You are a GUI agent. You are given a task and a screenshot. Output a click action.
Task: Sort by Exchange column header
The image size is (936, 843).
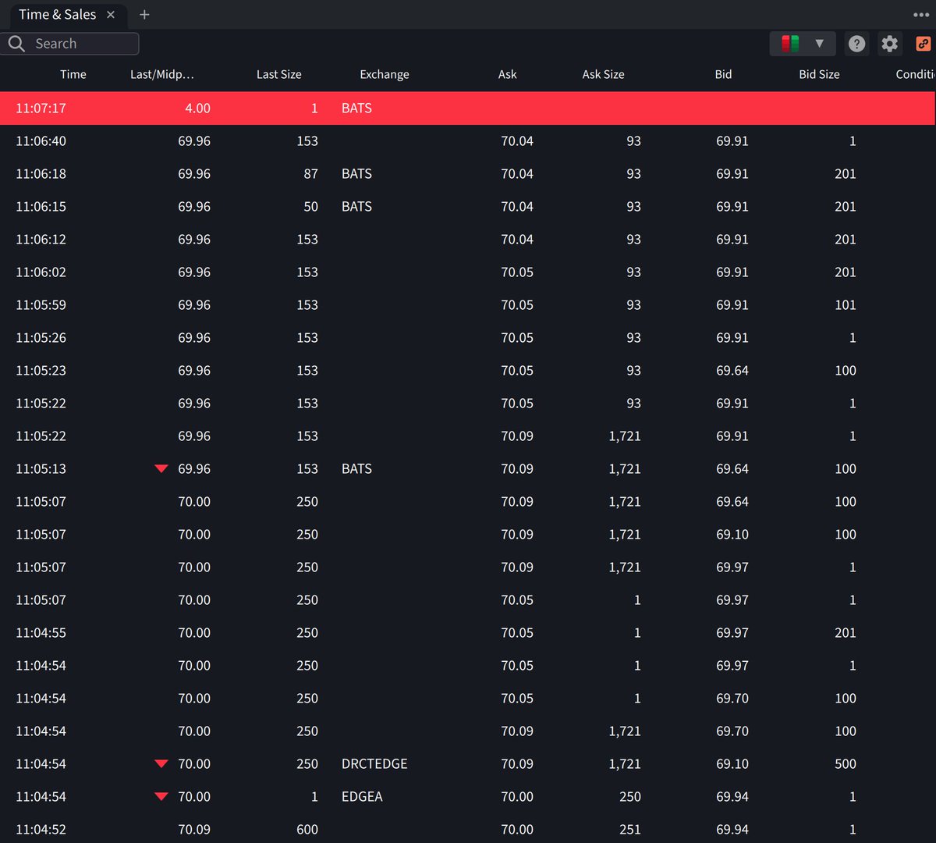384,74
